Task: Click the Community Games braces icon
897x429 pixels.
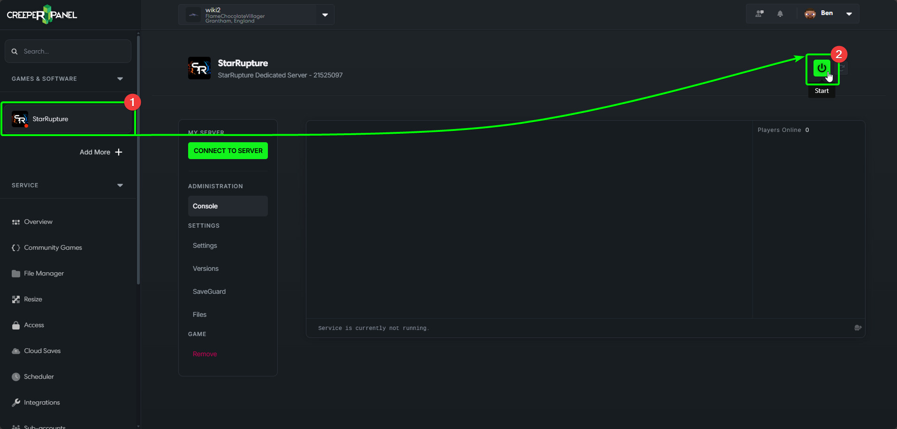Action: (16, 248)
